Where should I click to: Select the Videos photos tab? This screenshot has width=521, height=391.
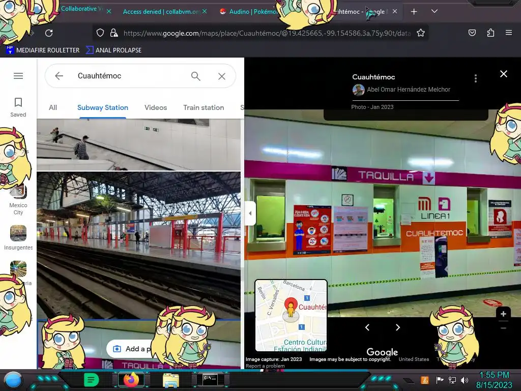coord(156,107)
